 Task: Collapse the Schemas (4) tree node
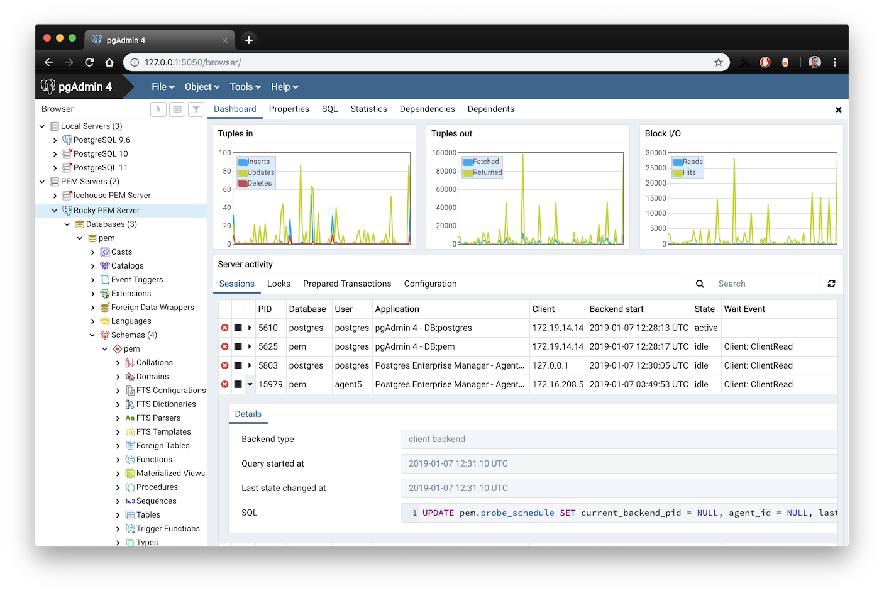[92, 335]
